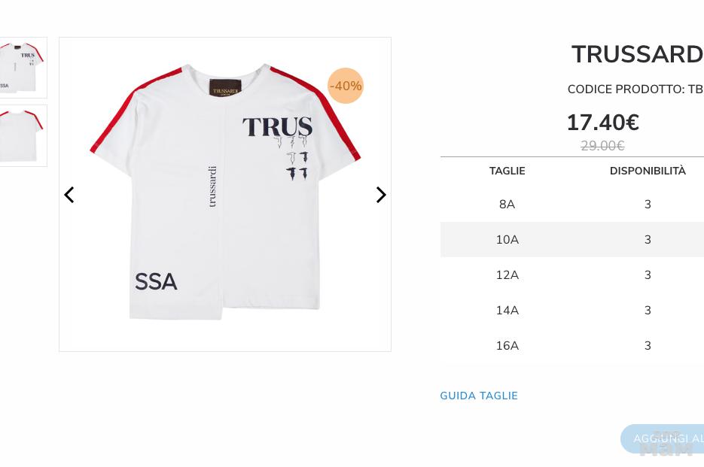
Task: Click the 17.40€ current price
Action: coord(602,123)
